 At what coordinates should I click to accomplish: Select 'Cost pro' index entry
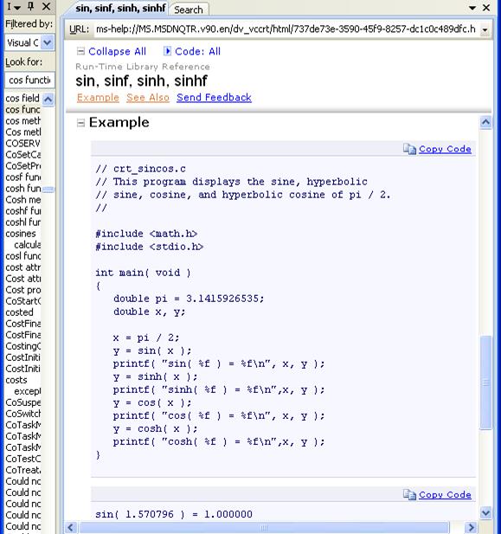click(x=22, y=290)
